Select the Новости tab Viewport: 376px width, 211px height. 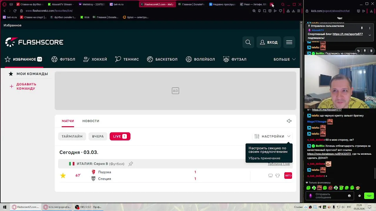91,121
